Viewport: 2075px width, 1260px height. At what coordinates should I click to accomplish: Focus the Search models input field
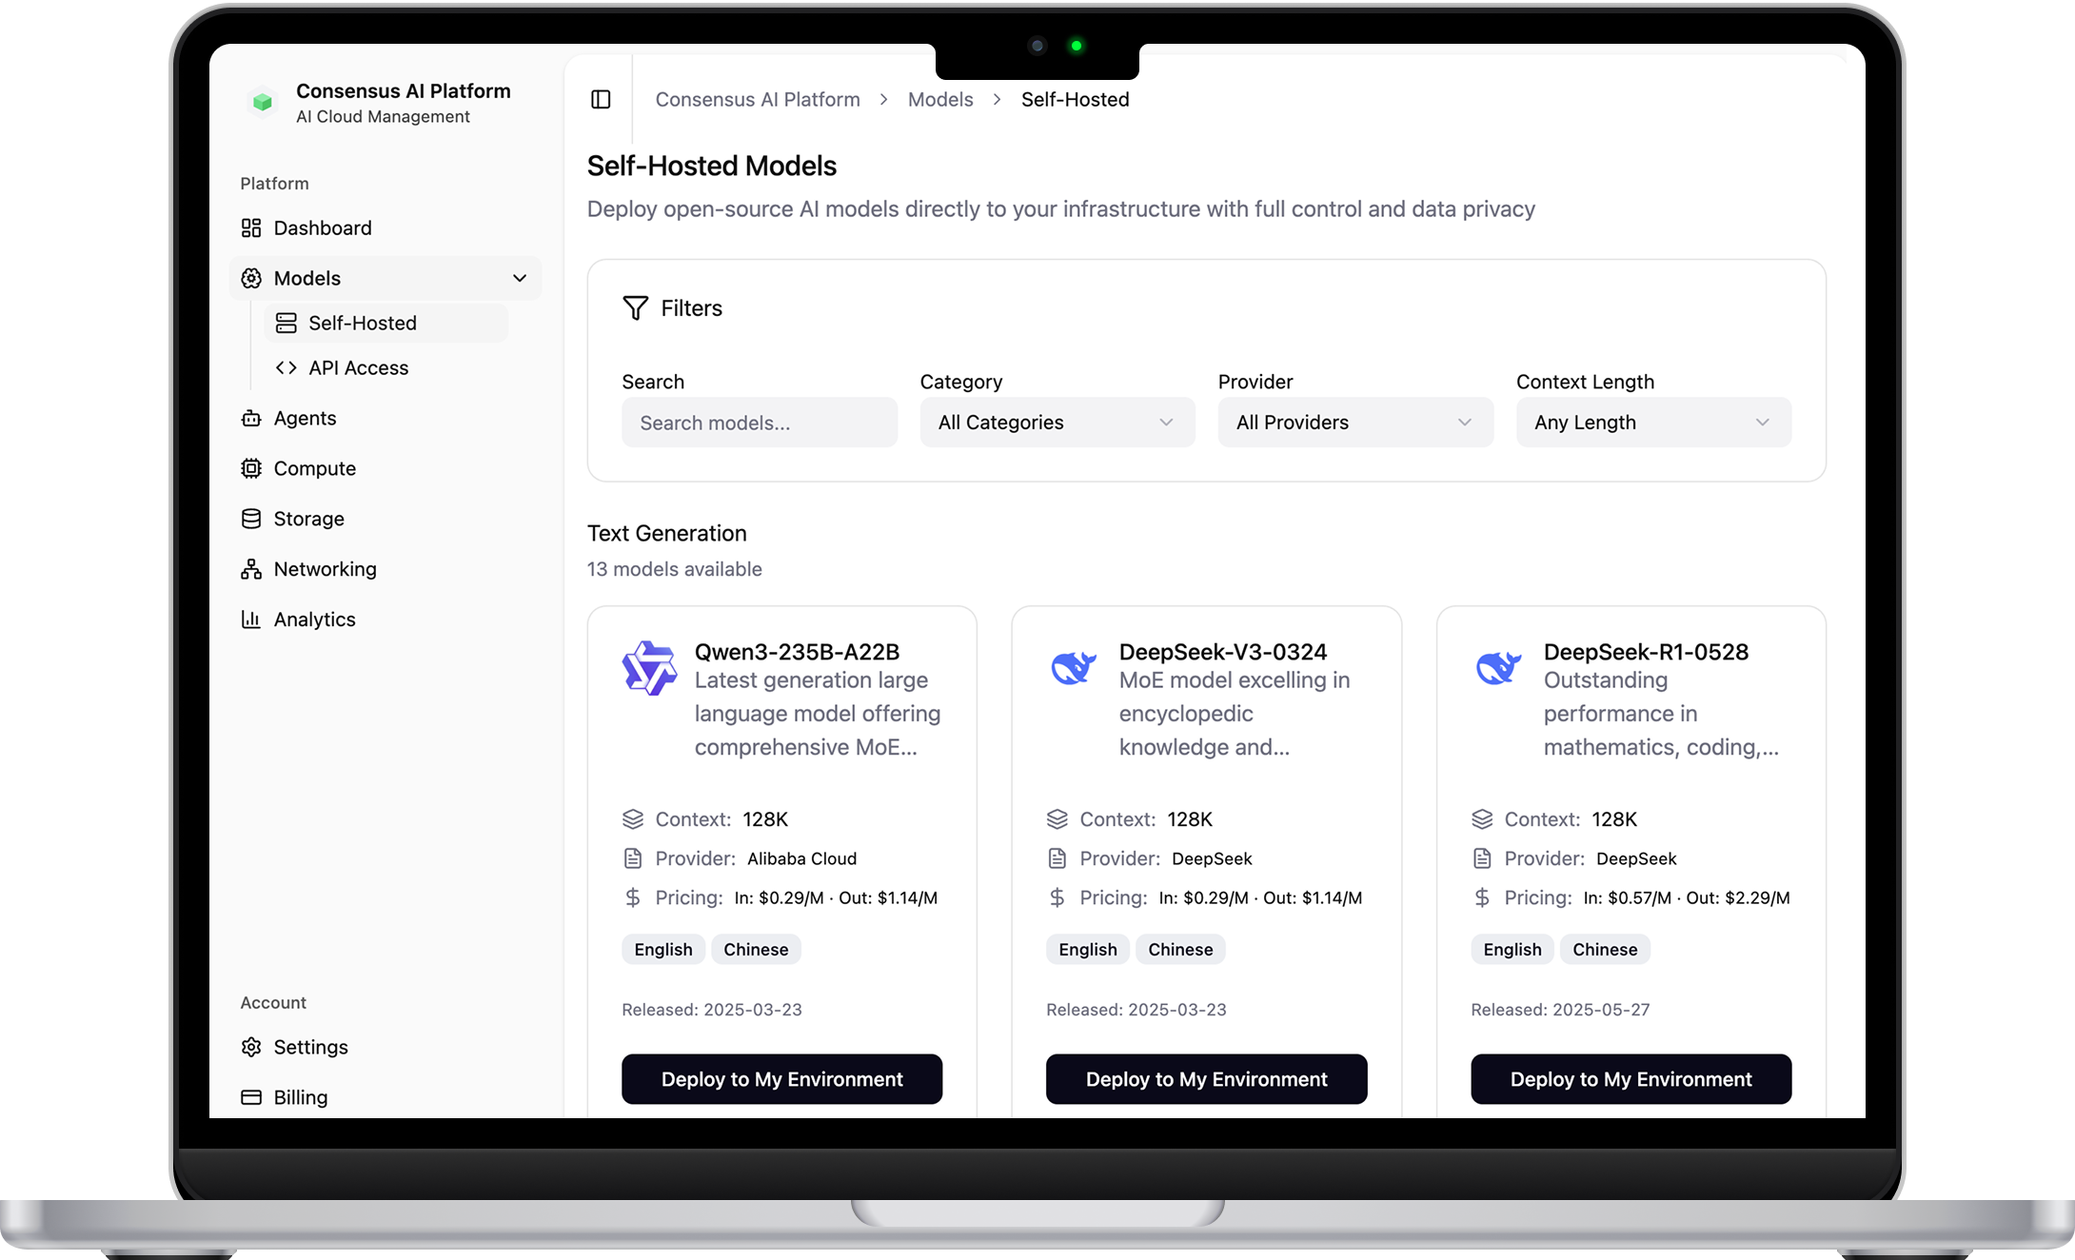click(759, 423)
